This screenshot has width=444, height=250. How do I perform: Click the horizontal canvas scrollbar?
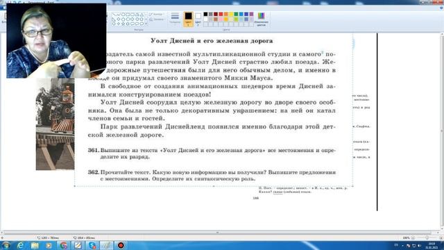click(x=218, y=233)
